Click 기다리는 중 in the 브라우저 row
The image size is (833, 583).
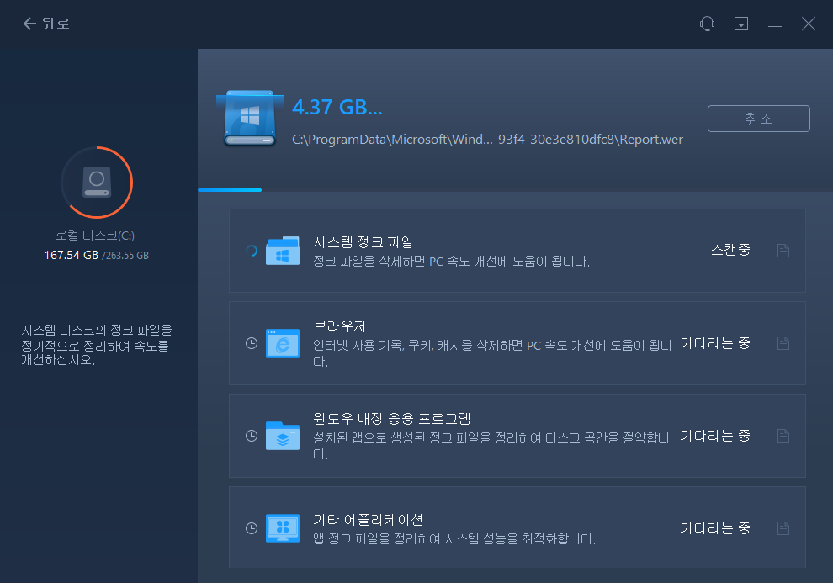[x=714, y=342]
